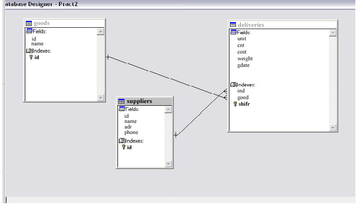Screen dimensions: 359x206
Task: Click the goods table title icon
Action: (x=29, y=23)
